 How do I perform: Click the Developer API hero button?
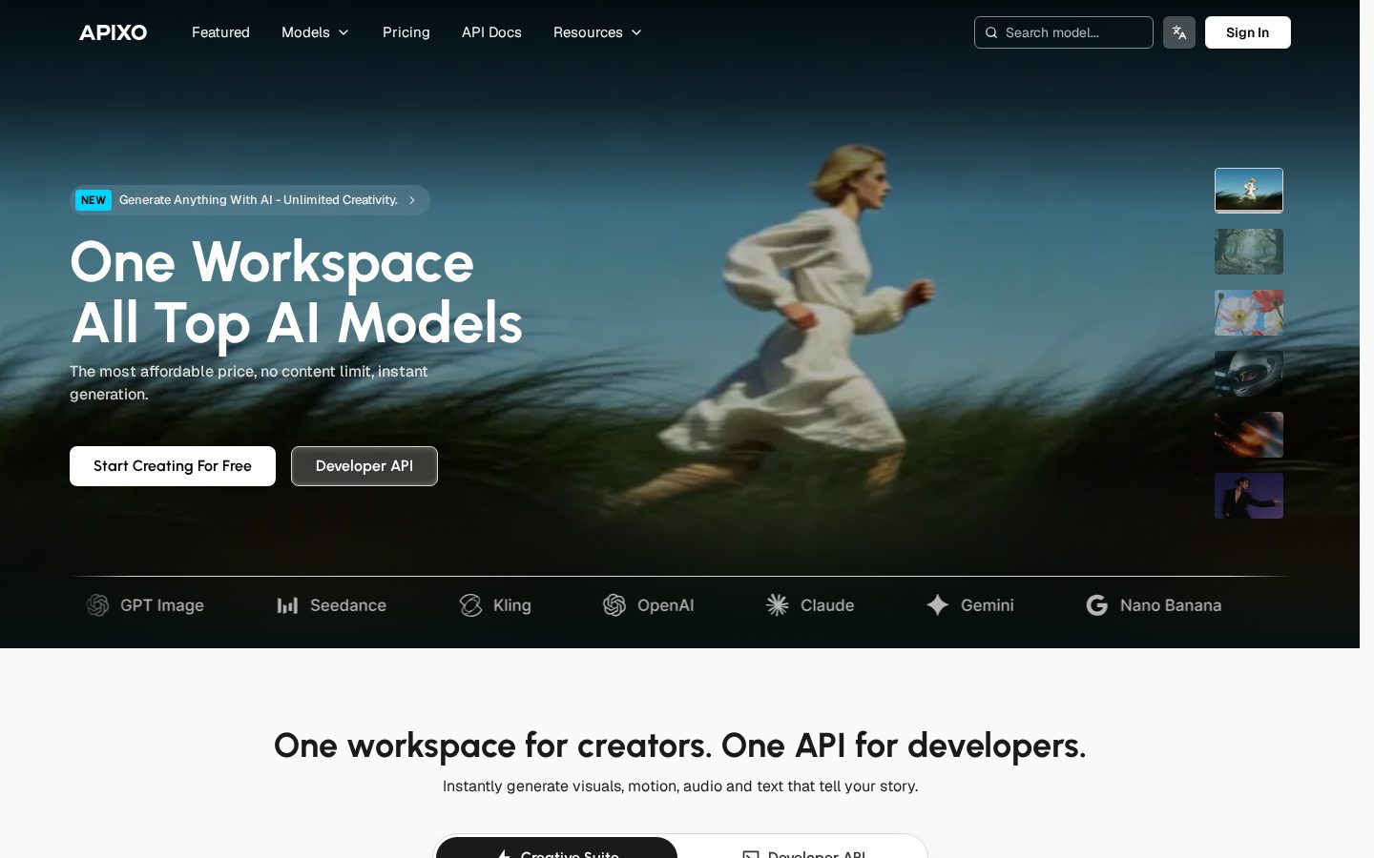click(364, 466)
